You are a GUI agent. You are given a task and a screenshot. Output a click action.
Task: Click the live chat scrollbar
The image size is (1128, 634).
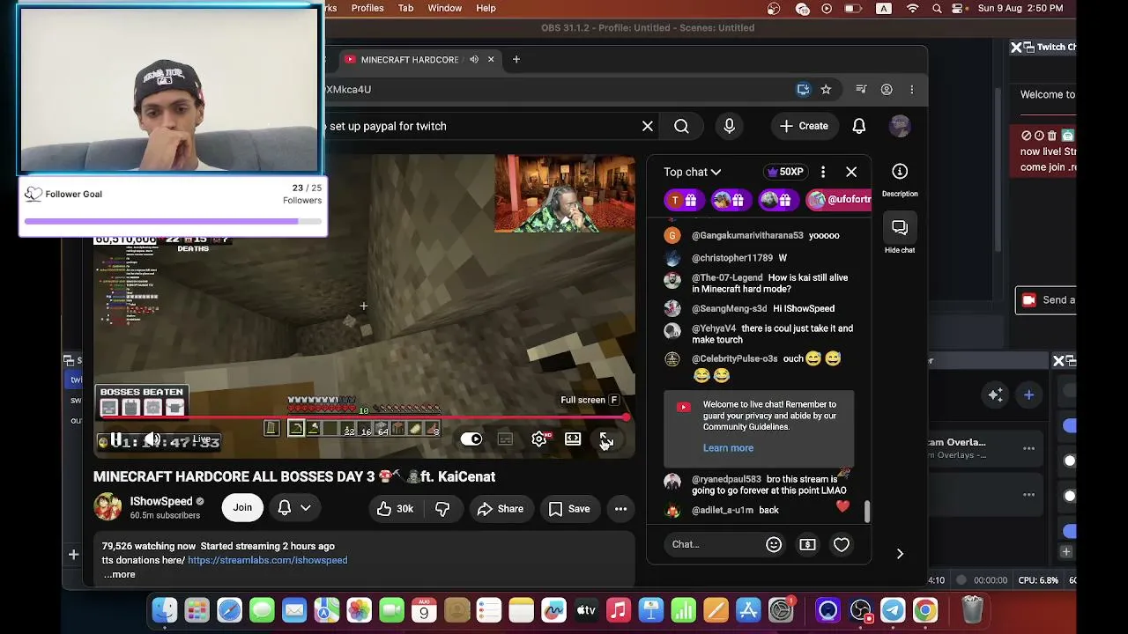(867, 512)
